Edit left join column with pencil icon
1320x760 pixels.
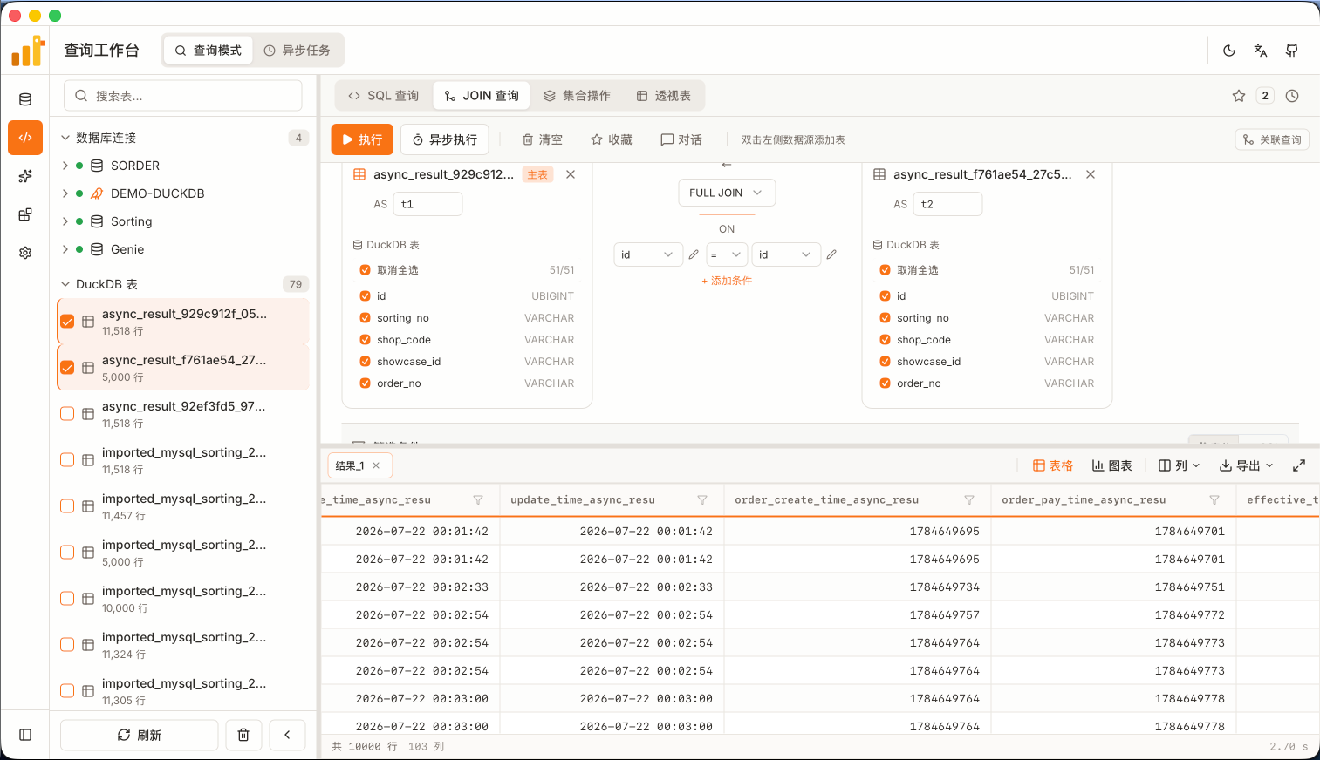pos(694,254)
